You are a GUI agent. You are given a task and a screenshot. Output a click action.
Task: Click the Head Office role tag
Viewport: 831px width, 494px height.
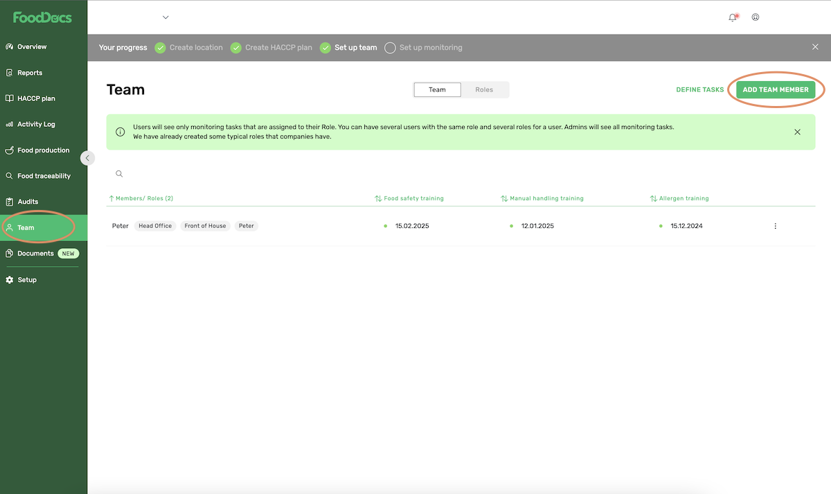coord(155,226)
